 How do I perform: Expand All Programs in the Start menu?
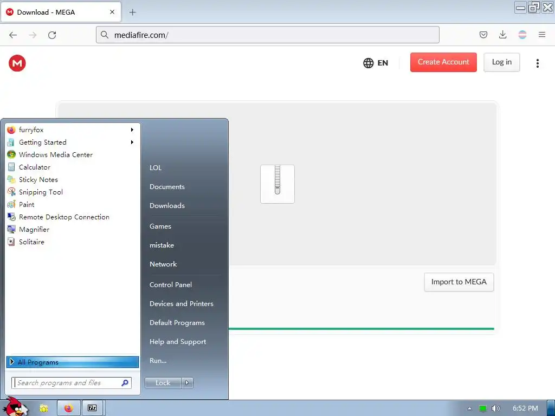coord(73,362)
